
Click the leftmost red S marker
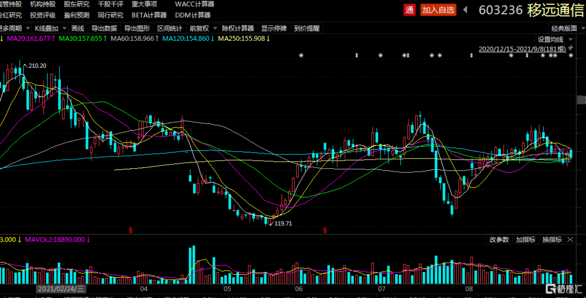pos(131,230)
